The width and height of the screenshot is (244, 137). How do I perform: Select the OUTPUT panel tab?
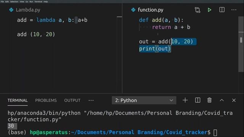(72, 100)
